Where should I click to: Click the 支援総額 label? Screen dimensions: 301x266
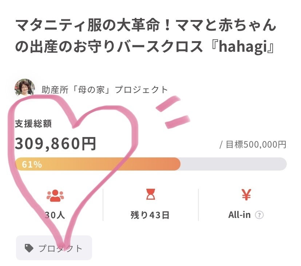click(33, 124)
